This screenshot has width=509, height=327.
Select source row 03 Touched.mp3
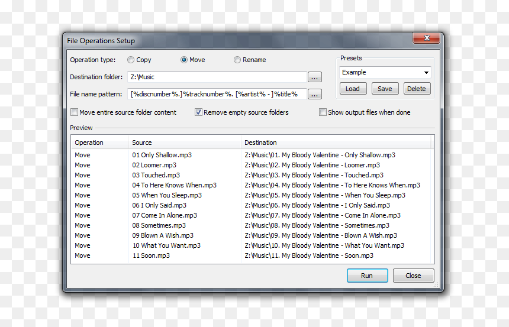pyautogui.click(x=156, y=175)
